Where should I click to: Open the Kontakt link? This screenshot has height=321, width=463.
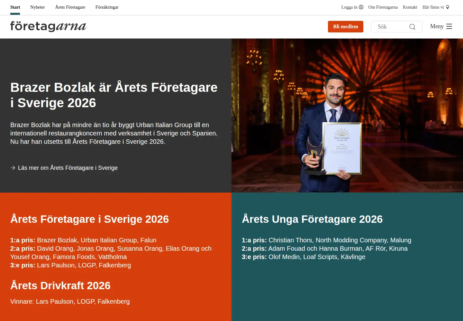tap(410, 7)
